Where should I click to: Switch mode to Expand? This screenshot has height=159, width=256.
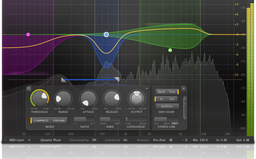coord(59,121)
